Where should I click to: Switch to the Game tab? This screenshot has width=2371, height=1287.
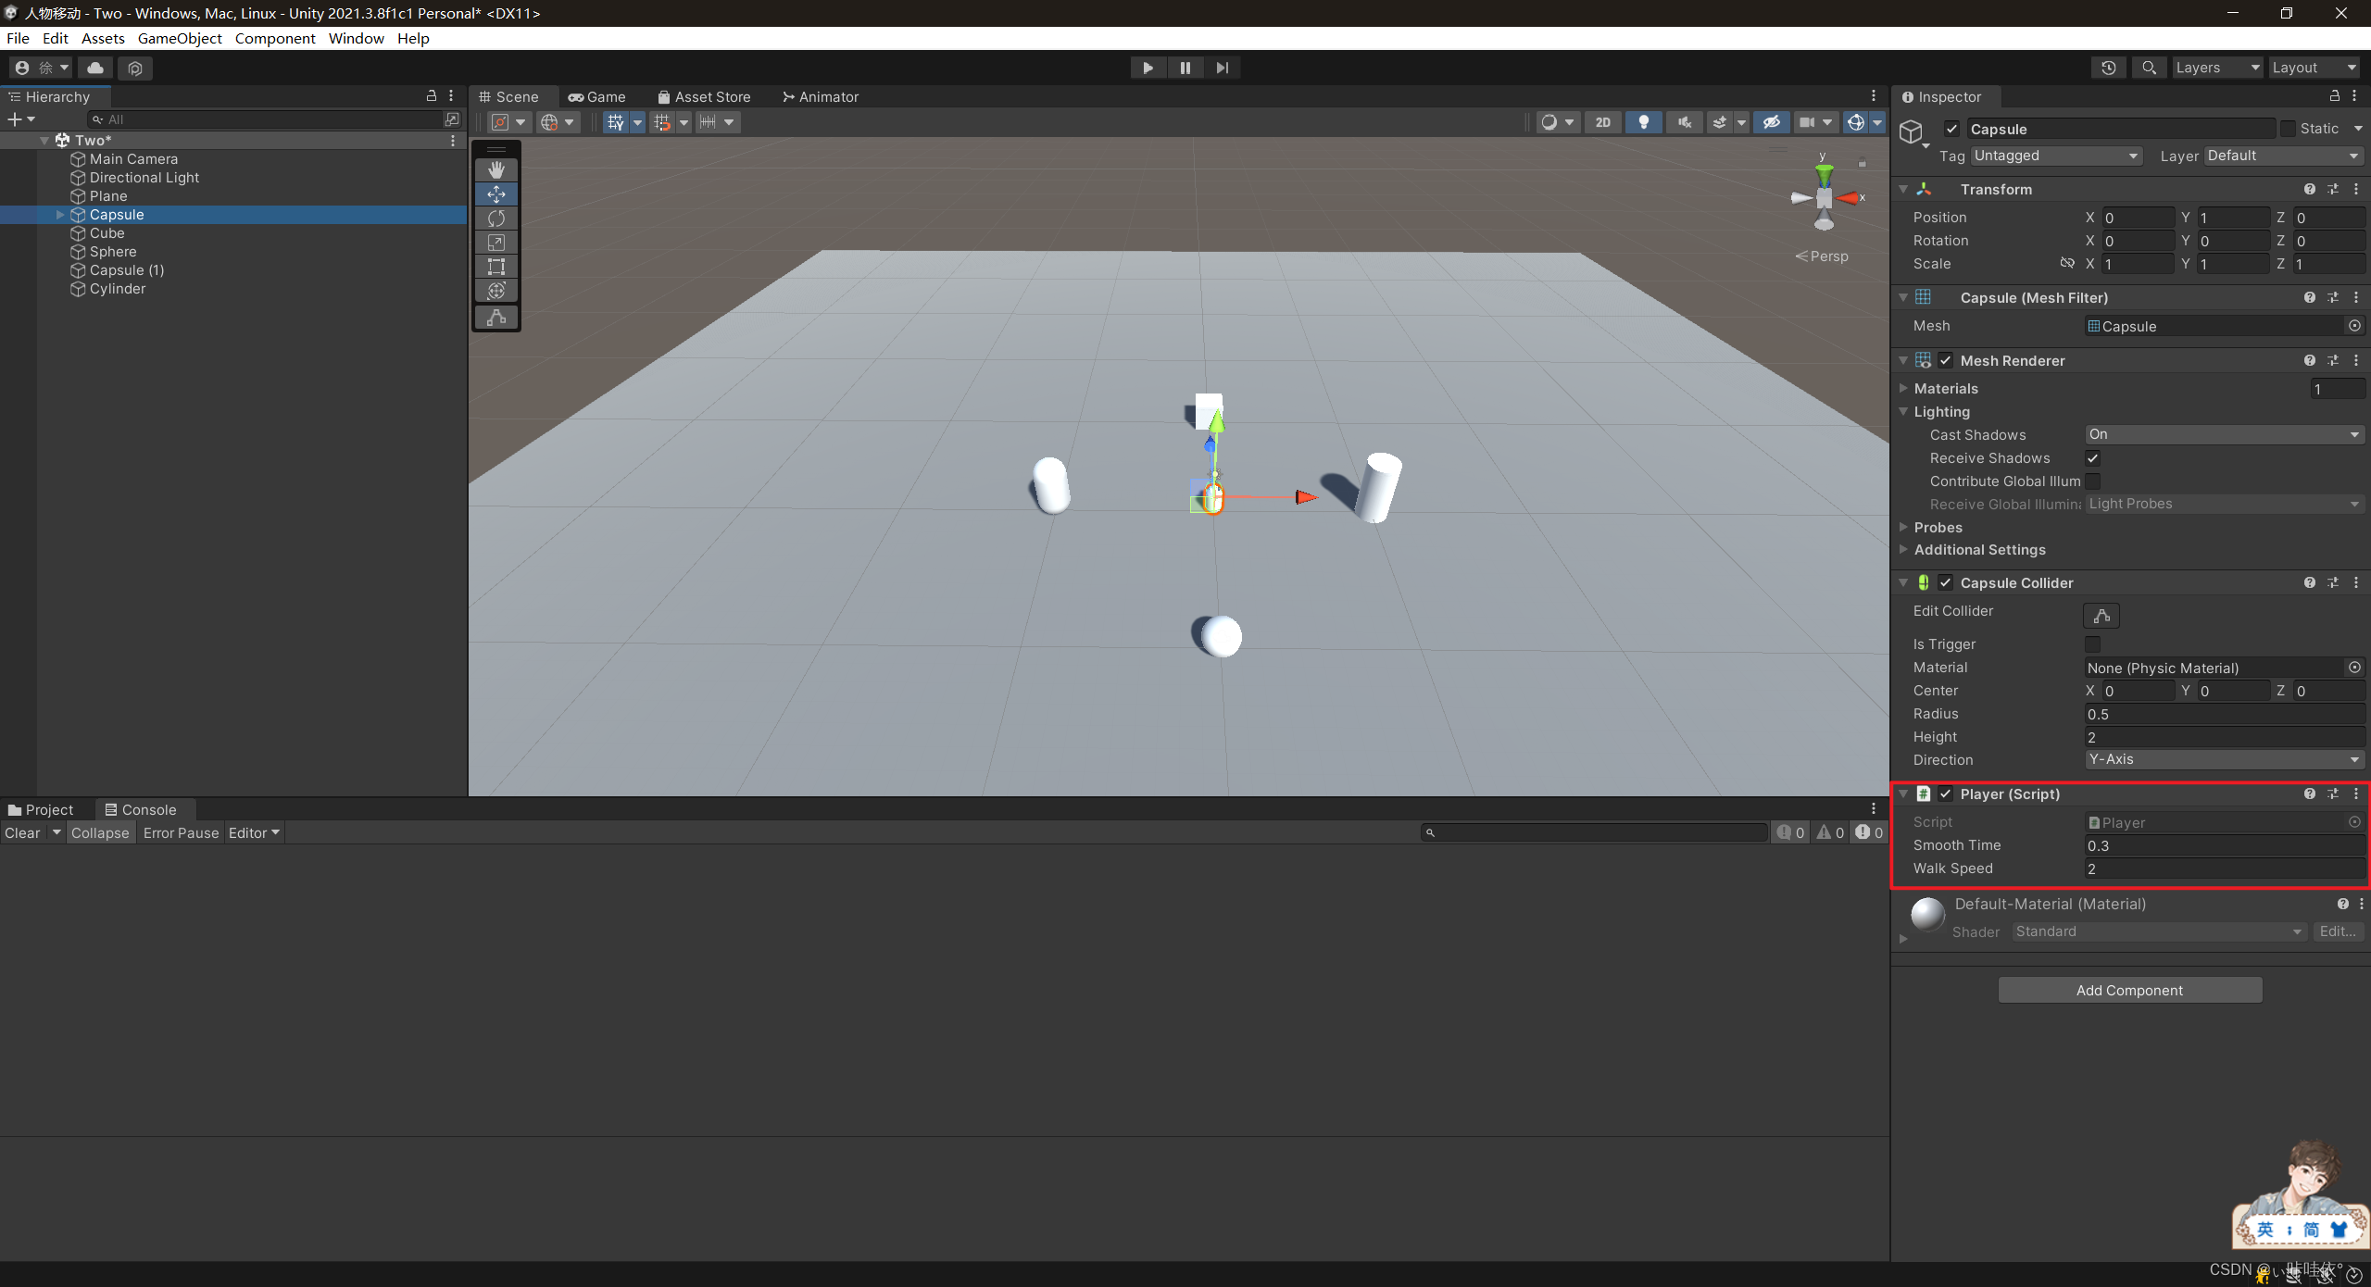point(597,96)
